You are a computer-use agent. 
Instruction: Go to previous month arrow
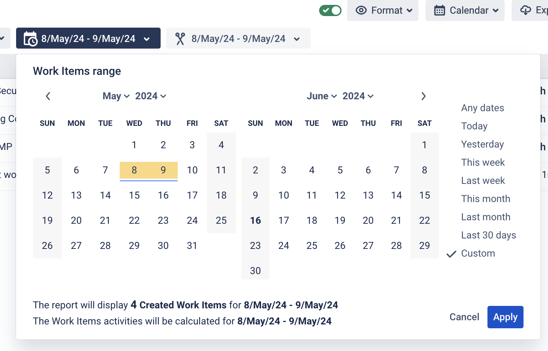tap(48, 96)
